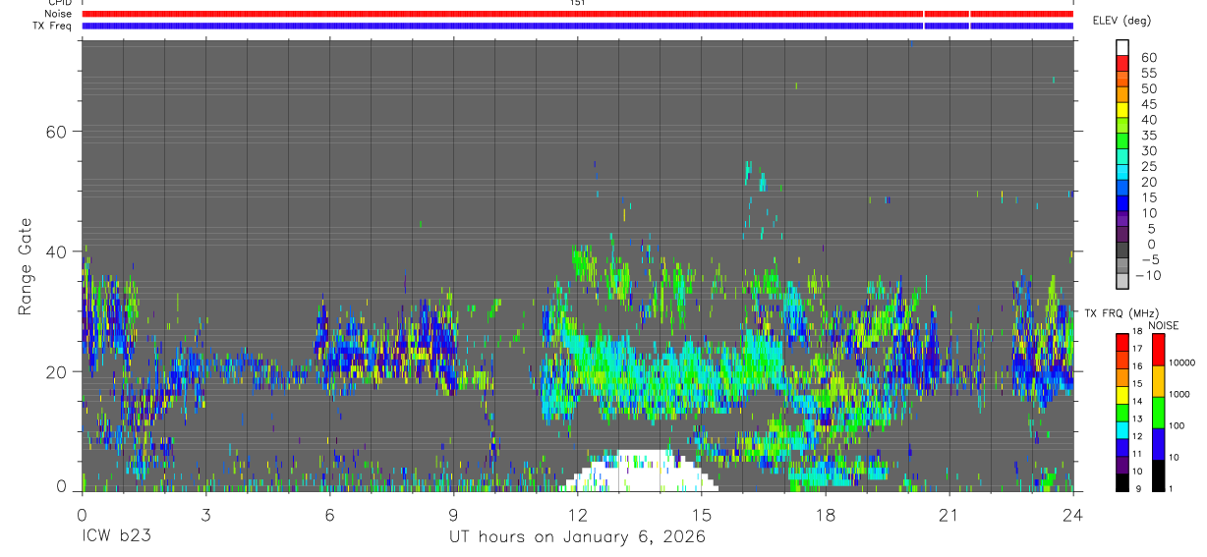Click the '60' ELEV colorbar label
Viewport: 1207px width, 557px height.
coord(1148,57)
